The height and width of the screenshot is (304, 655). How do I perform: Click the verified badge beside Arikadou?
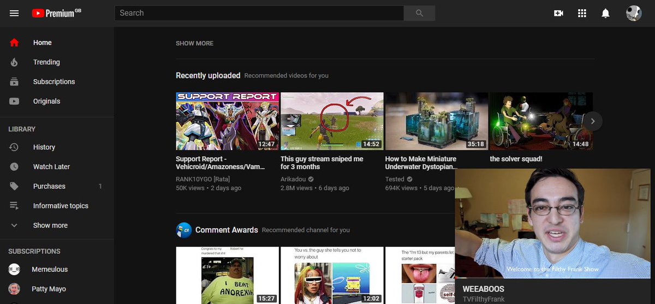(311, 179)
